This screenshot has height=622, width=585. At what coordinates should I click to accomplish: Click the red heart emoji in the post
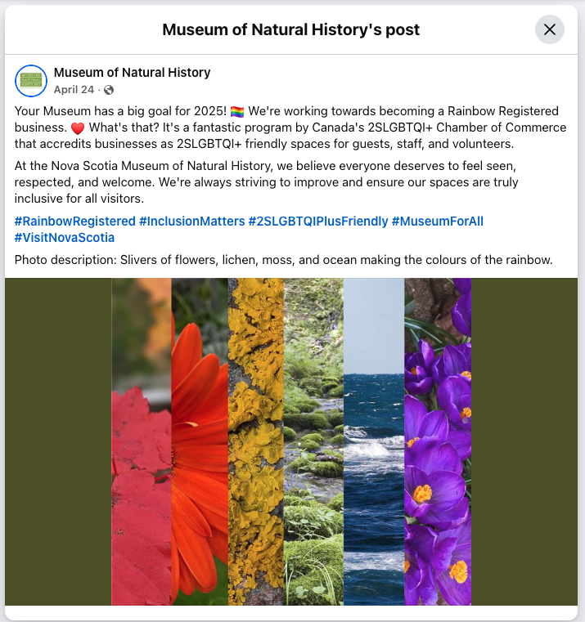78,128
